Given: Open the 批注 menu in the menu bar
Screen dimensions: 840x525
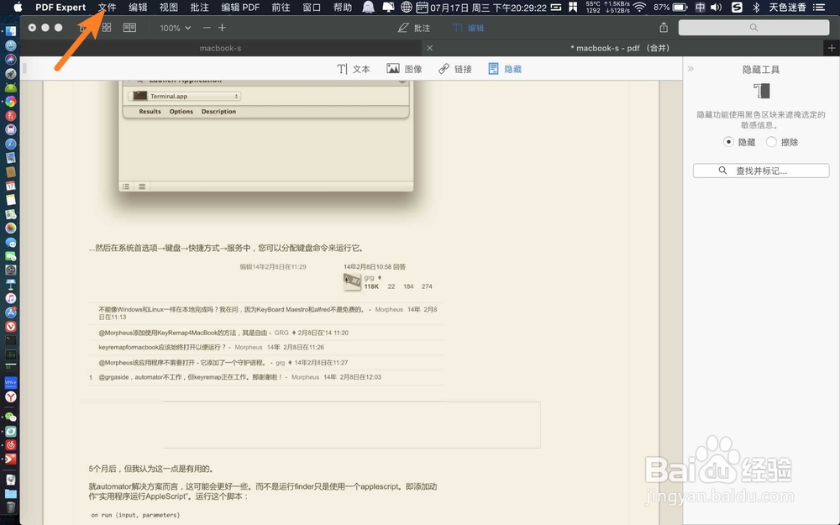Looking at the screenshot, I should pos(199,7).
